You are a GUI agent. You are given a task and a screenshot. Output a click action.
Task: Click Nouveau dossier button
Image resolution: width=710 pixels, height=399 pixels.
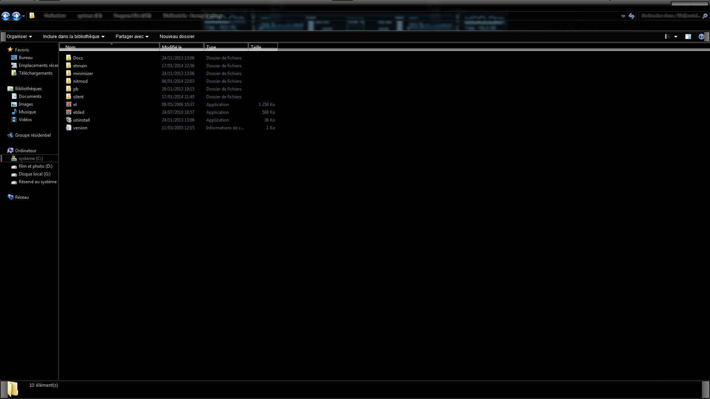point(177,37)
